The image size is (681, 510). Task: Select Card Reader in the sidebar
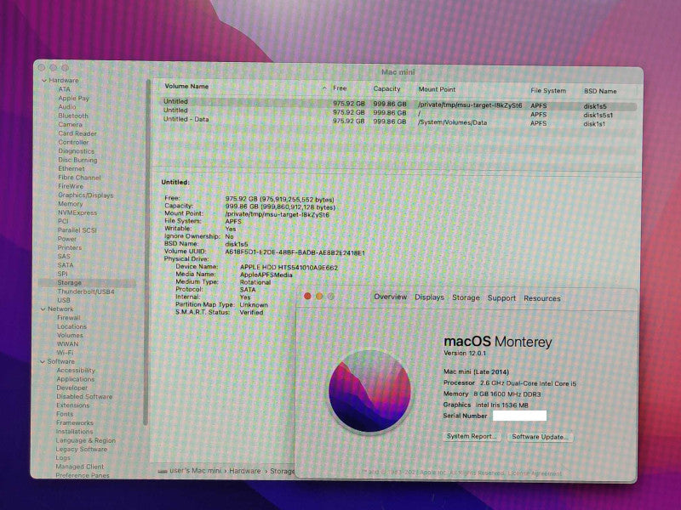[x=77, y=133]
